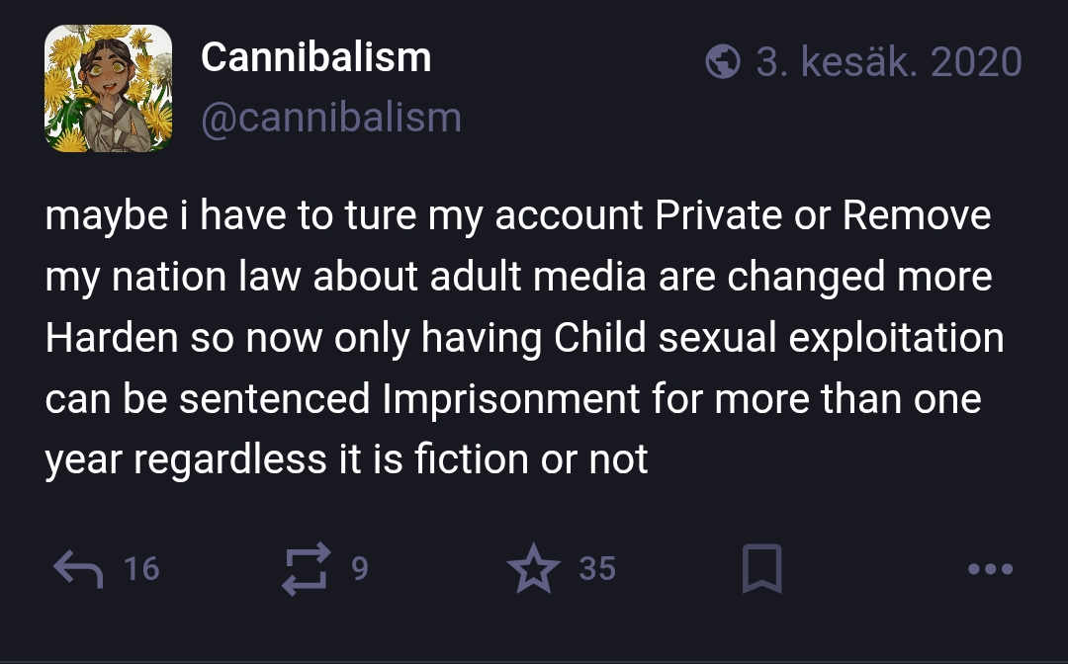The image size is (1068, 664).
Task: View the 35 favourites count
Action: click(x=597, y=569)
